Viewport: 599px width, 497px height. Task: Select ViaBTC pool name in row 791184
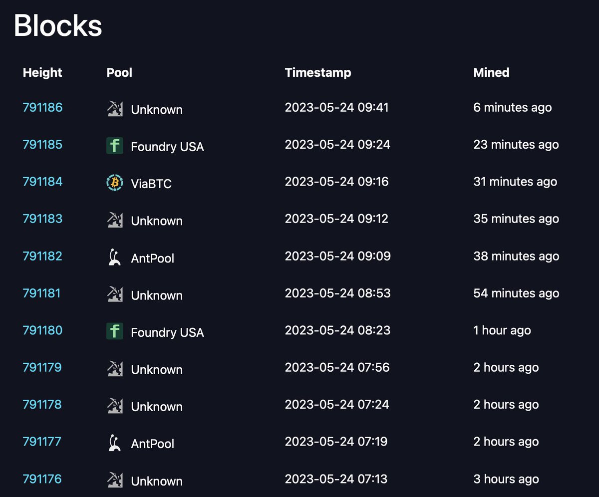click(x=151, y=184)
